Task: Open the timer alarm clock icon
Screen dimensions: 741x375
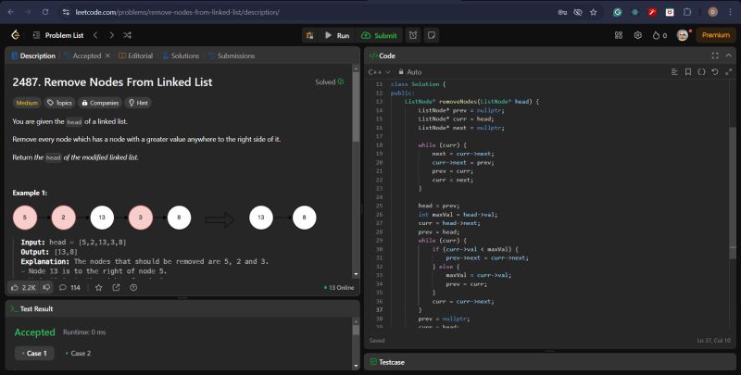Action: 414,35
